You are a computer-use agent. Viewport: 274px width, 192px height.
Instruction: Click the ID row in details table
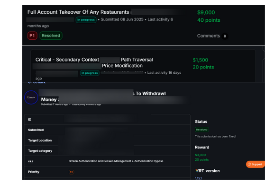point(107,120)
